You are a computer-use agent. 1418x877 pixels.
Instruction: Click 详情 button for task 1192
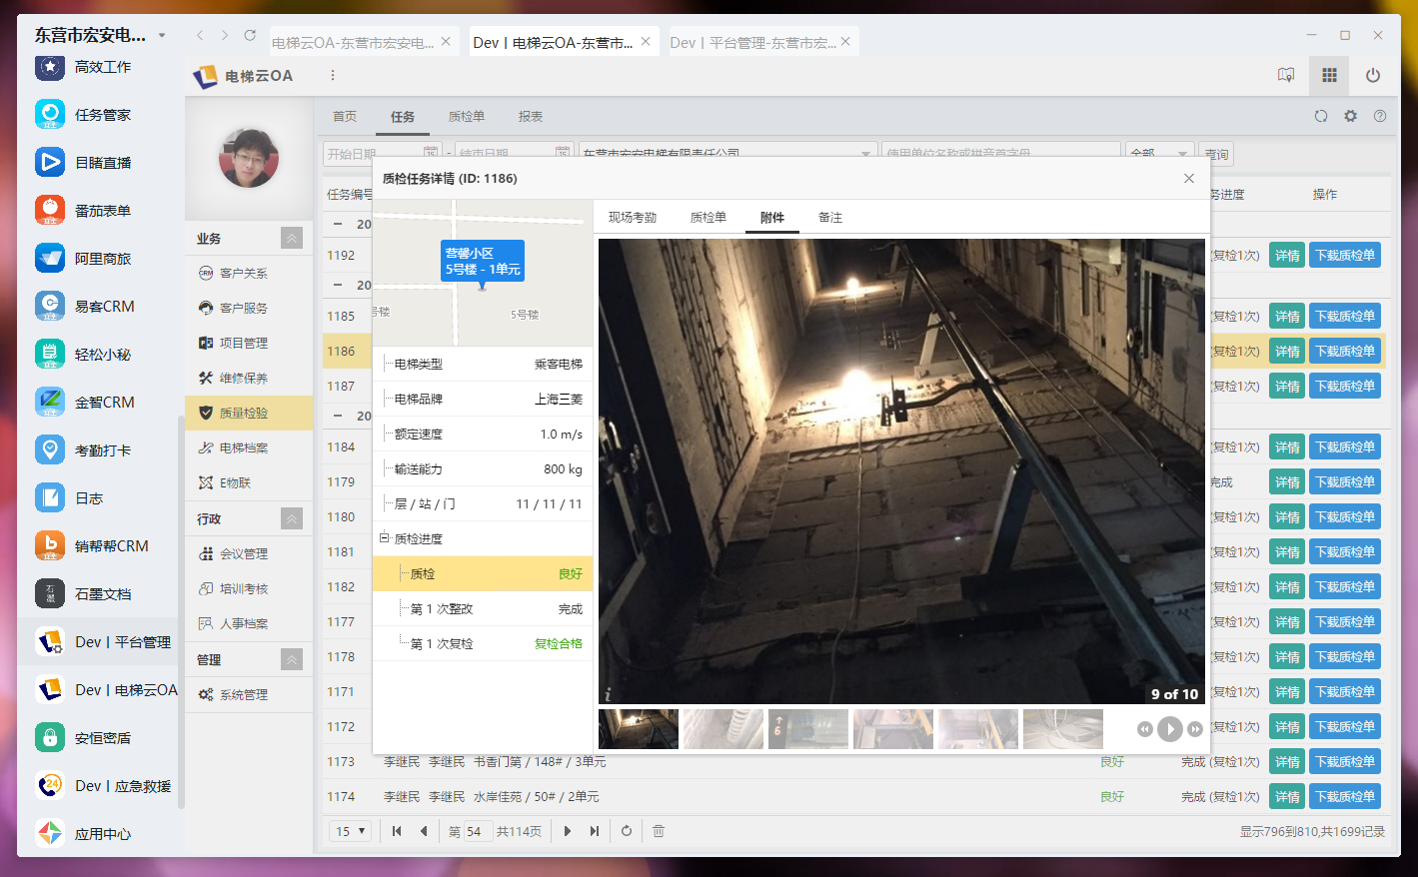1287,256
